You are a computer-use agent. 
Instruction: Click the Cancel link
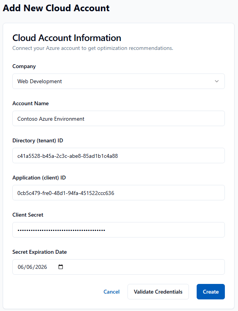pyautogui.click(x=112, y=292)
